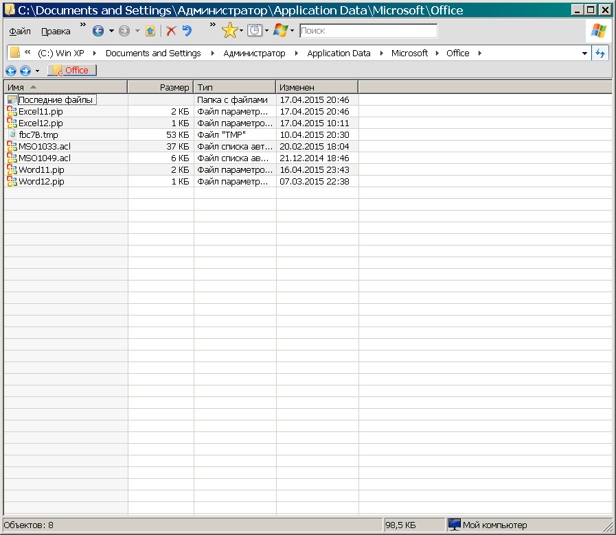Expand the Back button history dropdown arrow

tap(111, 31)
